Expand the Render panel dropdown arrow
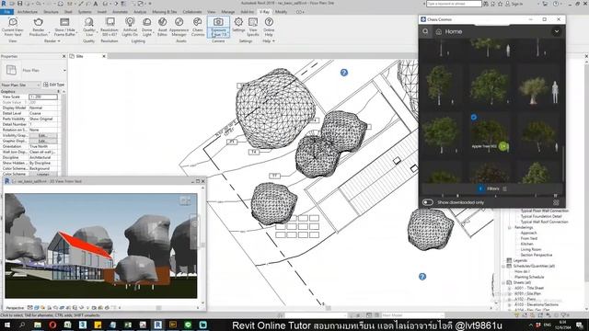The width and height of the screenshot is (589, 331). (59, 40)
